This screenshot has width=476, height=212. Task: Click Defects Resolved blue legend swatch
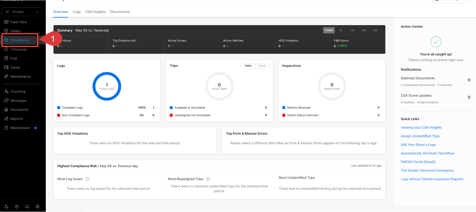click(x=284, y=108)
